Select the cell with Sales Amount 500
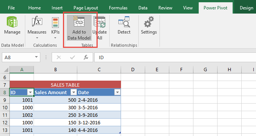Image resolution: width=256 pixels, height=136 pixels. (55, 100)
